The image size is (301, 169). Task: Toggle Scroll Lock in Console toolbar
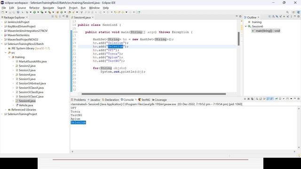click(261, 99)
